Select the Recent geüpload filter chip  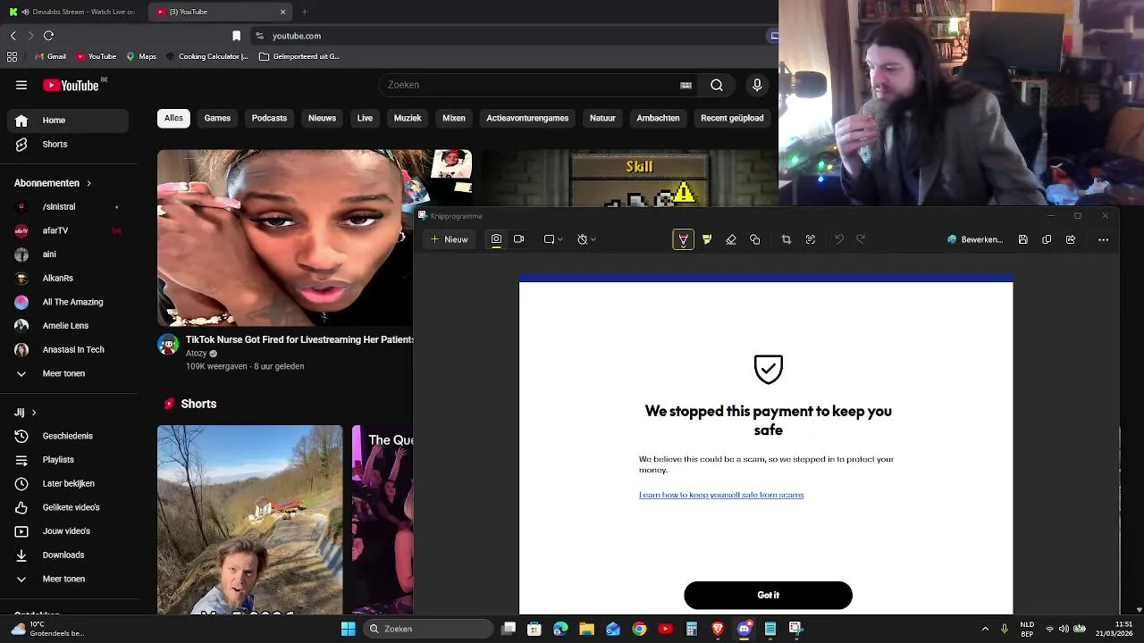(x=732, y=118)
